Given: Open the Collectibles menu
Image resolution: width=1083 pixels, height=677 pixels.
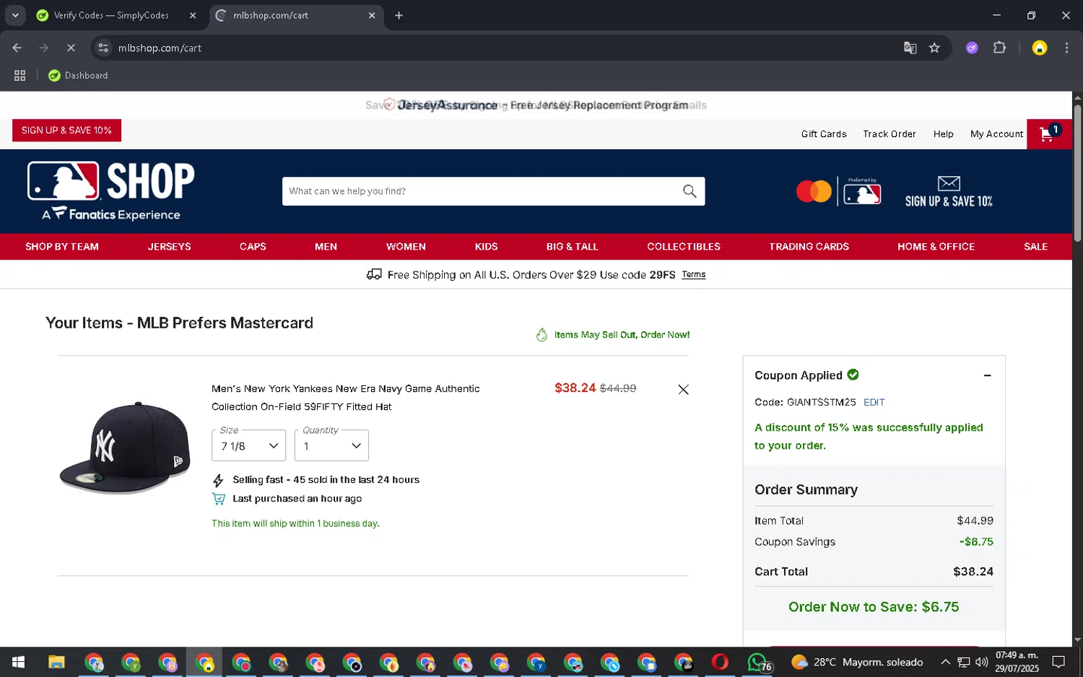Looking at the screenshot, I should [x=684, y=247].
